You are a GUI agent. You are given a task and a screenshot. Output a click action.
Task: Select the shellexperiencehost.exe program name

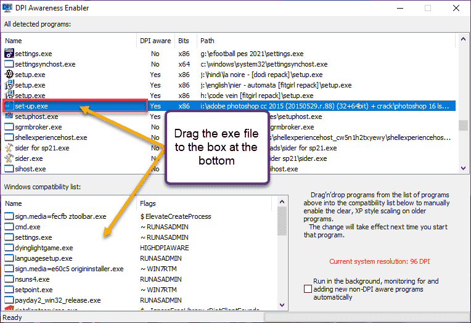click(x=51, y=137)
